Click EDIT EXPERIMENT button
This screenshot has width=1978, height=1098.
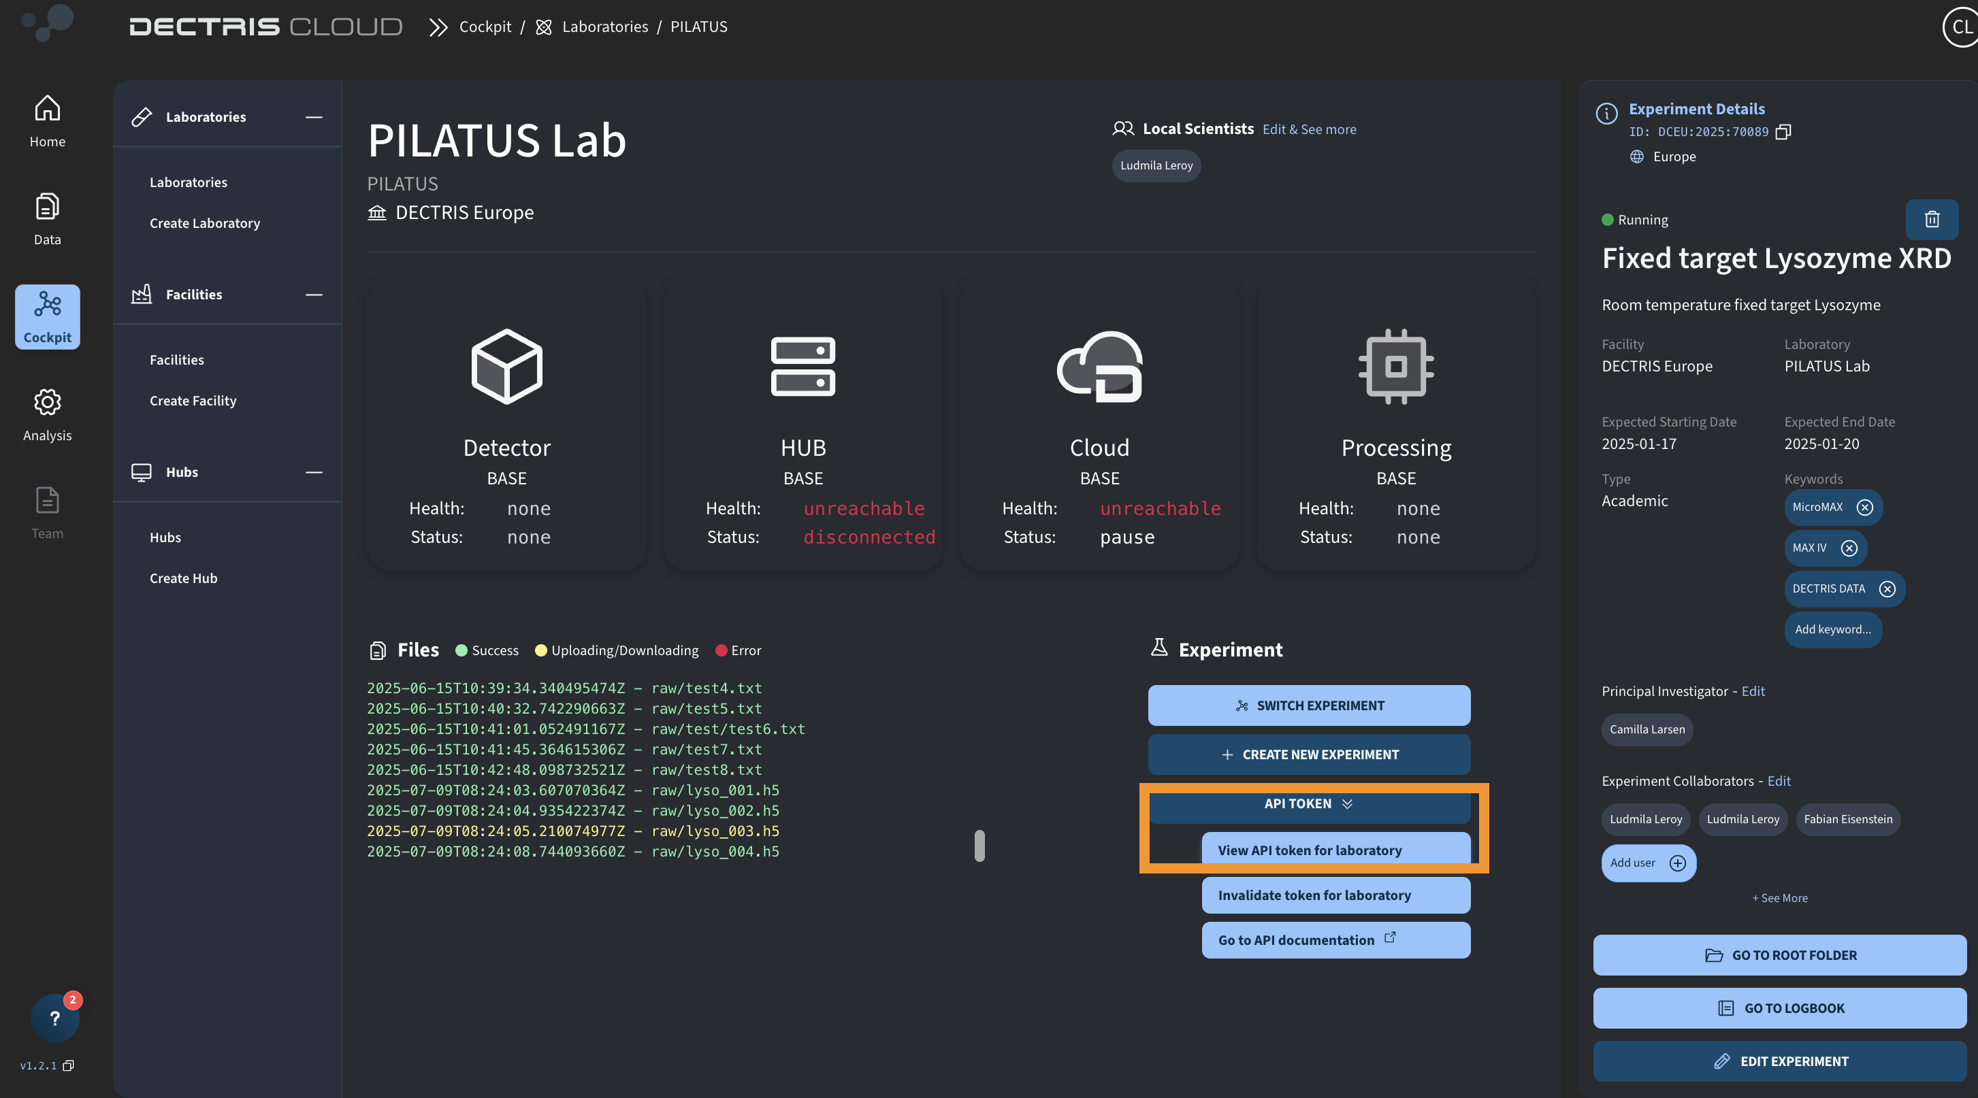pyautogui.click(x=1779, y=1061)
